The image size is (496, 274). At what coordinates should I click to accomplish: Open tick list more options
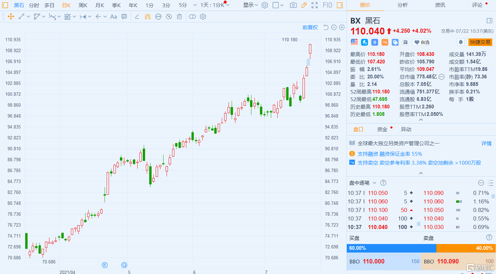coord(481,183)
